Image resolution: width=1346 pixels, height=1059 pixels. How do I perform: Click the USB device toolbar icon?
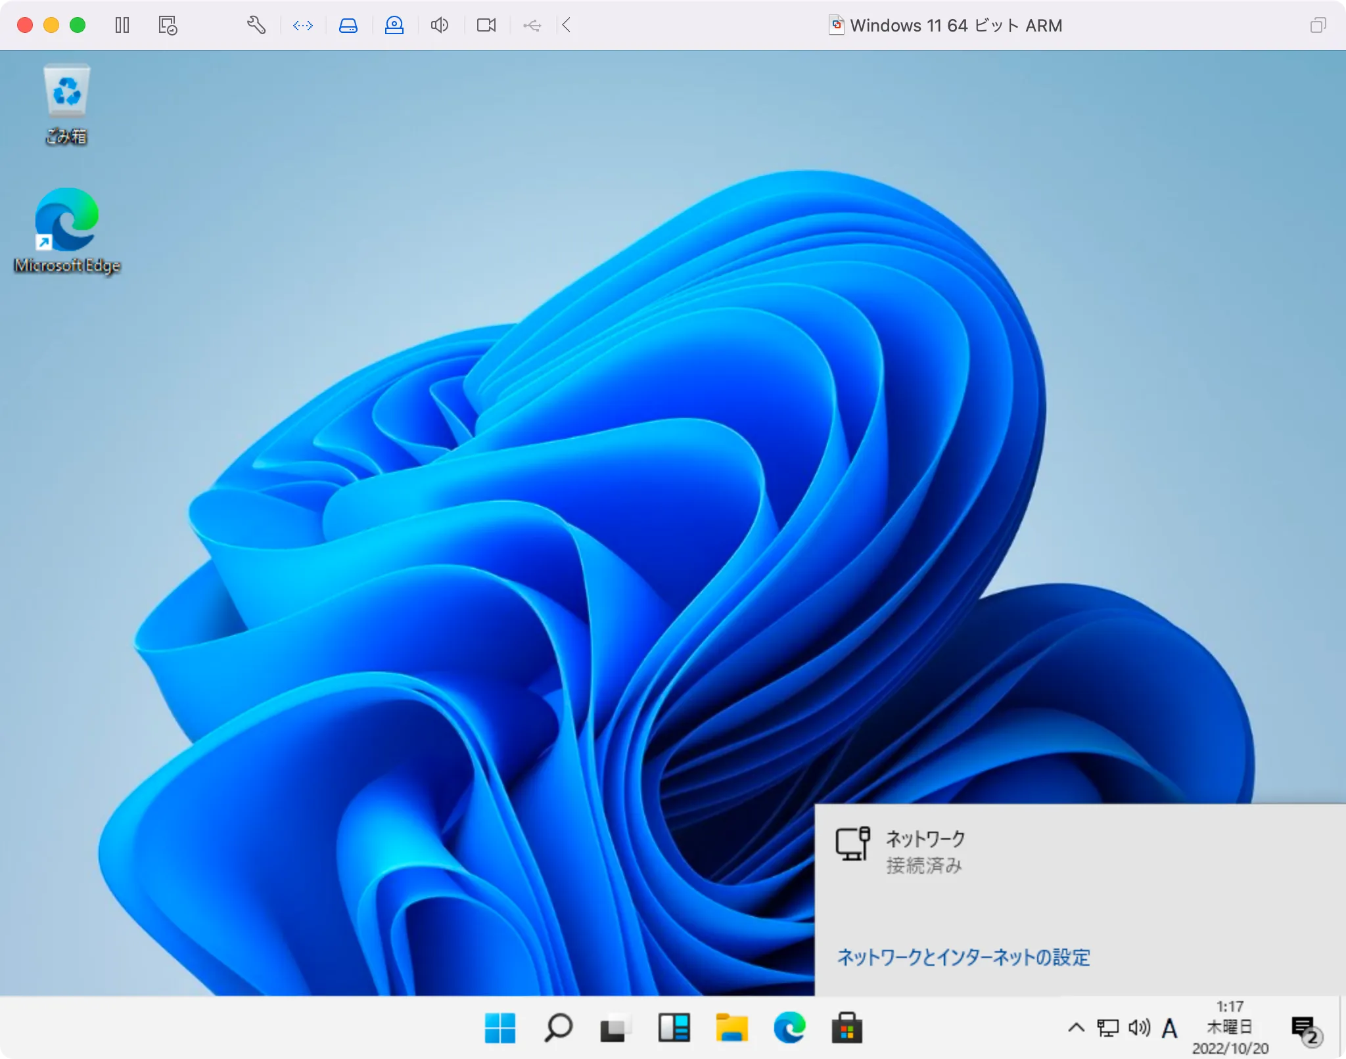[532, 26]
